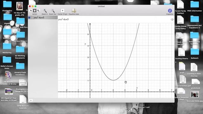Click the equation entry field above the graph

click(114, 20)
